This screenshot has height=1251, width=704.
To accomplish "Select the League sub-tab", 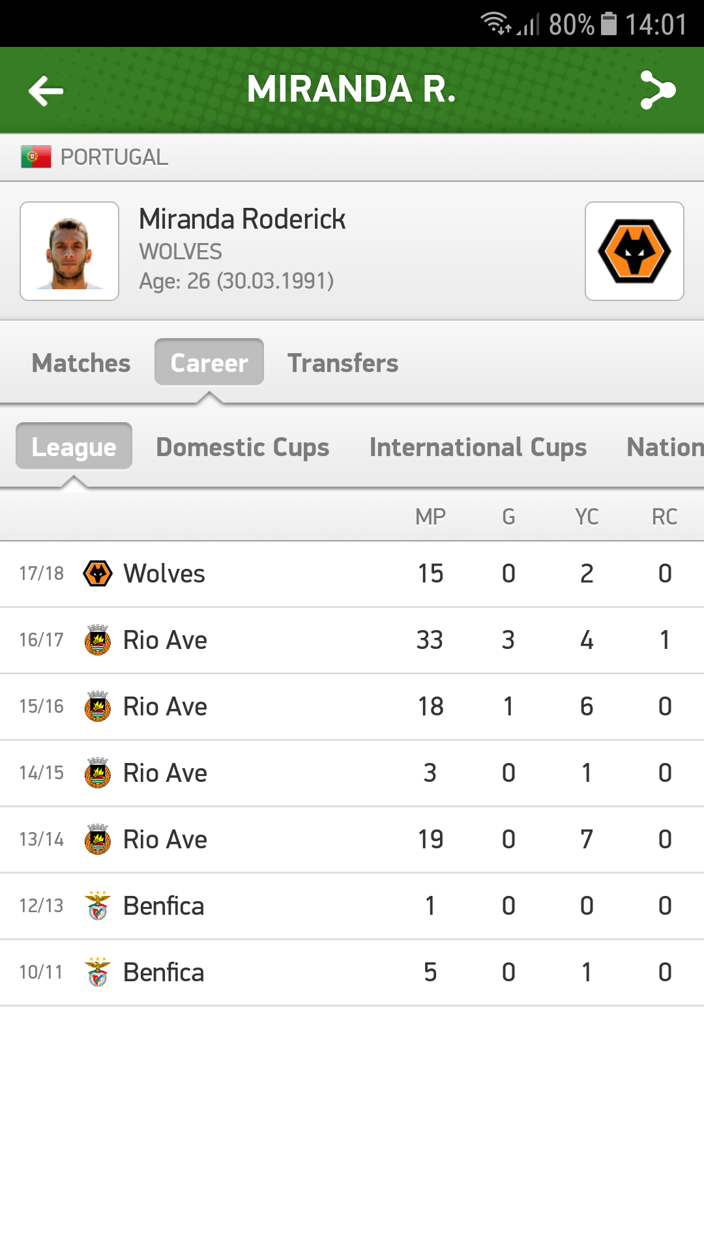I will pos(74,447).
